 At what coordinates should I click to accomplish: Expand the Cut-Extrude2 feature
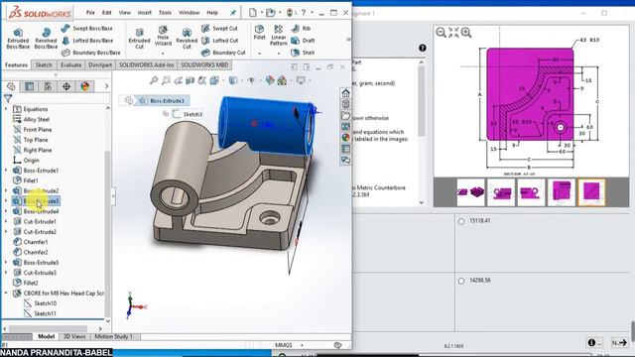click(6, 231)
